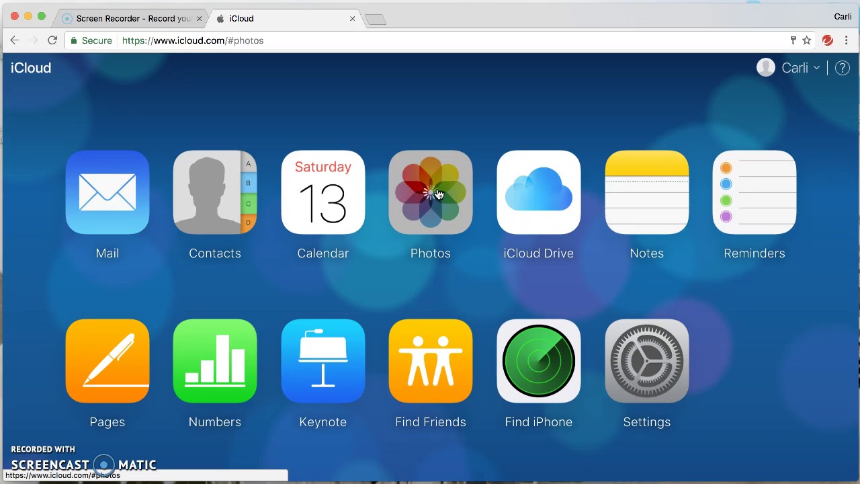Open the Mail app icon
Image resolution: width=860 pixels, height=484 pixels.
pos(107,192)
